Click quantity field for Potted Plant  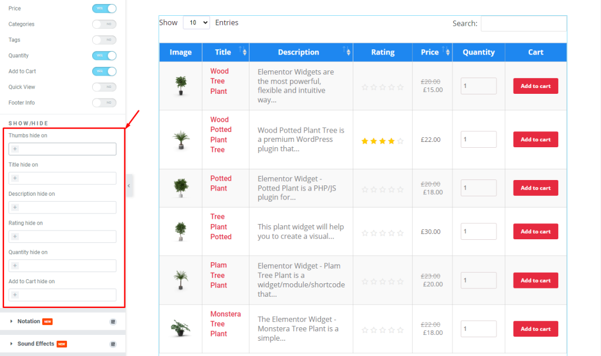478,188
